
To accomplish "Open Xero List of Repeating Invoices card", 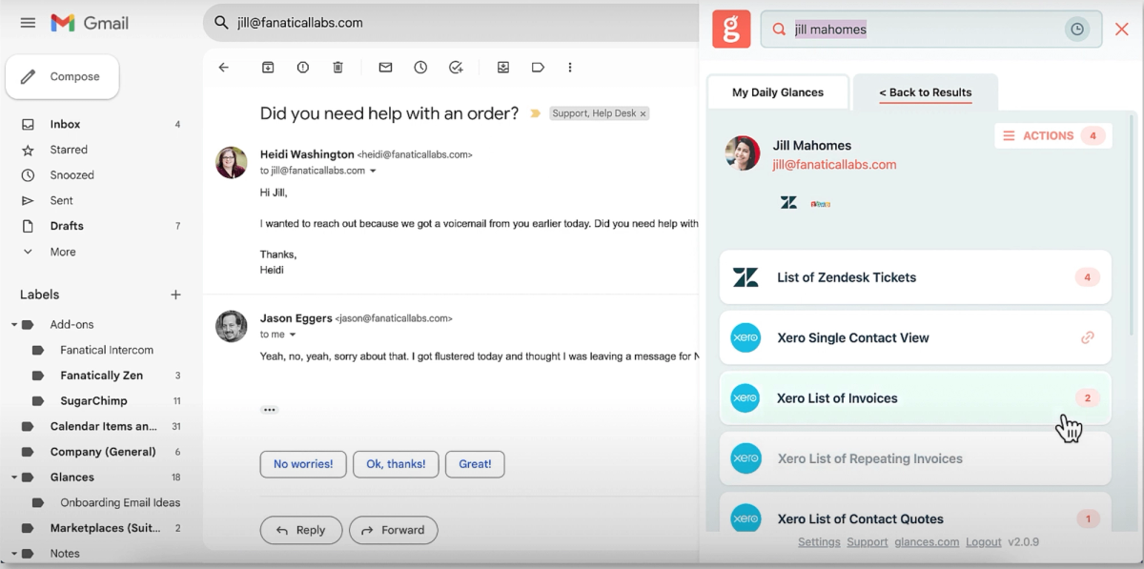I will tap(915, 458).
